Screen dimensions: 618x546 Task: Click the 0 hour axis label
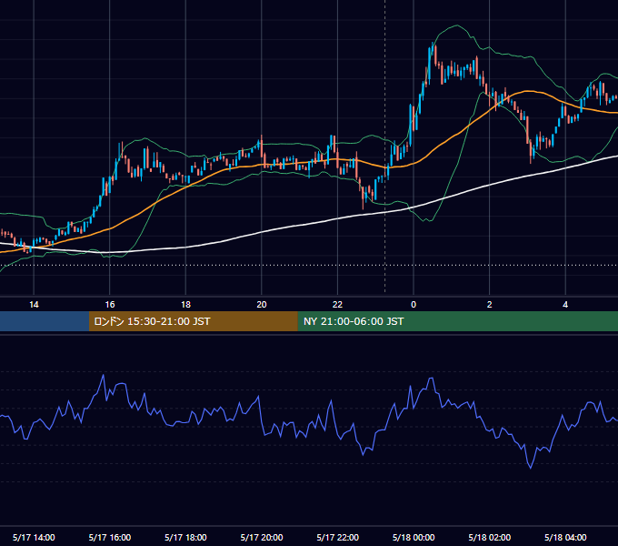(414, 305)
